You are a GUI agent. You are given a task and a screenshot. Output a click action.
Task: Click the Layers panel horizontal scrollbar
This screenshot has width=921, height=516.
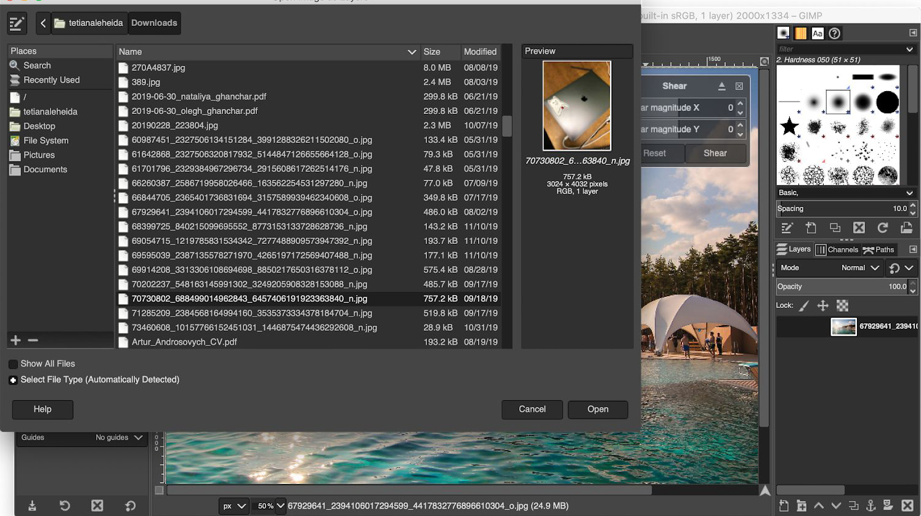click(x=811, y=490)
